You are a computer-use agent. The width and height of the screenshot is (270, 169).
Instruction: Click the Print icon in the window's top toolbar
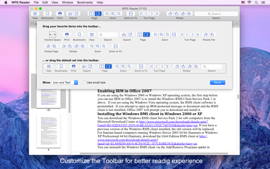60,13
